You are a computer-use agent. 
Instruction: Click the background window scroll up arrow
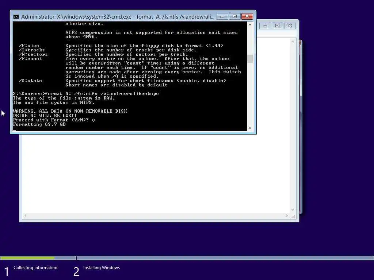click(293, 42)
